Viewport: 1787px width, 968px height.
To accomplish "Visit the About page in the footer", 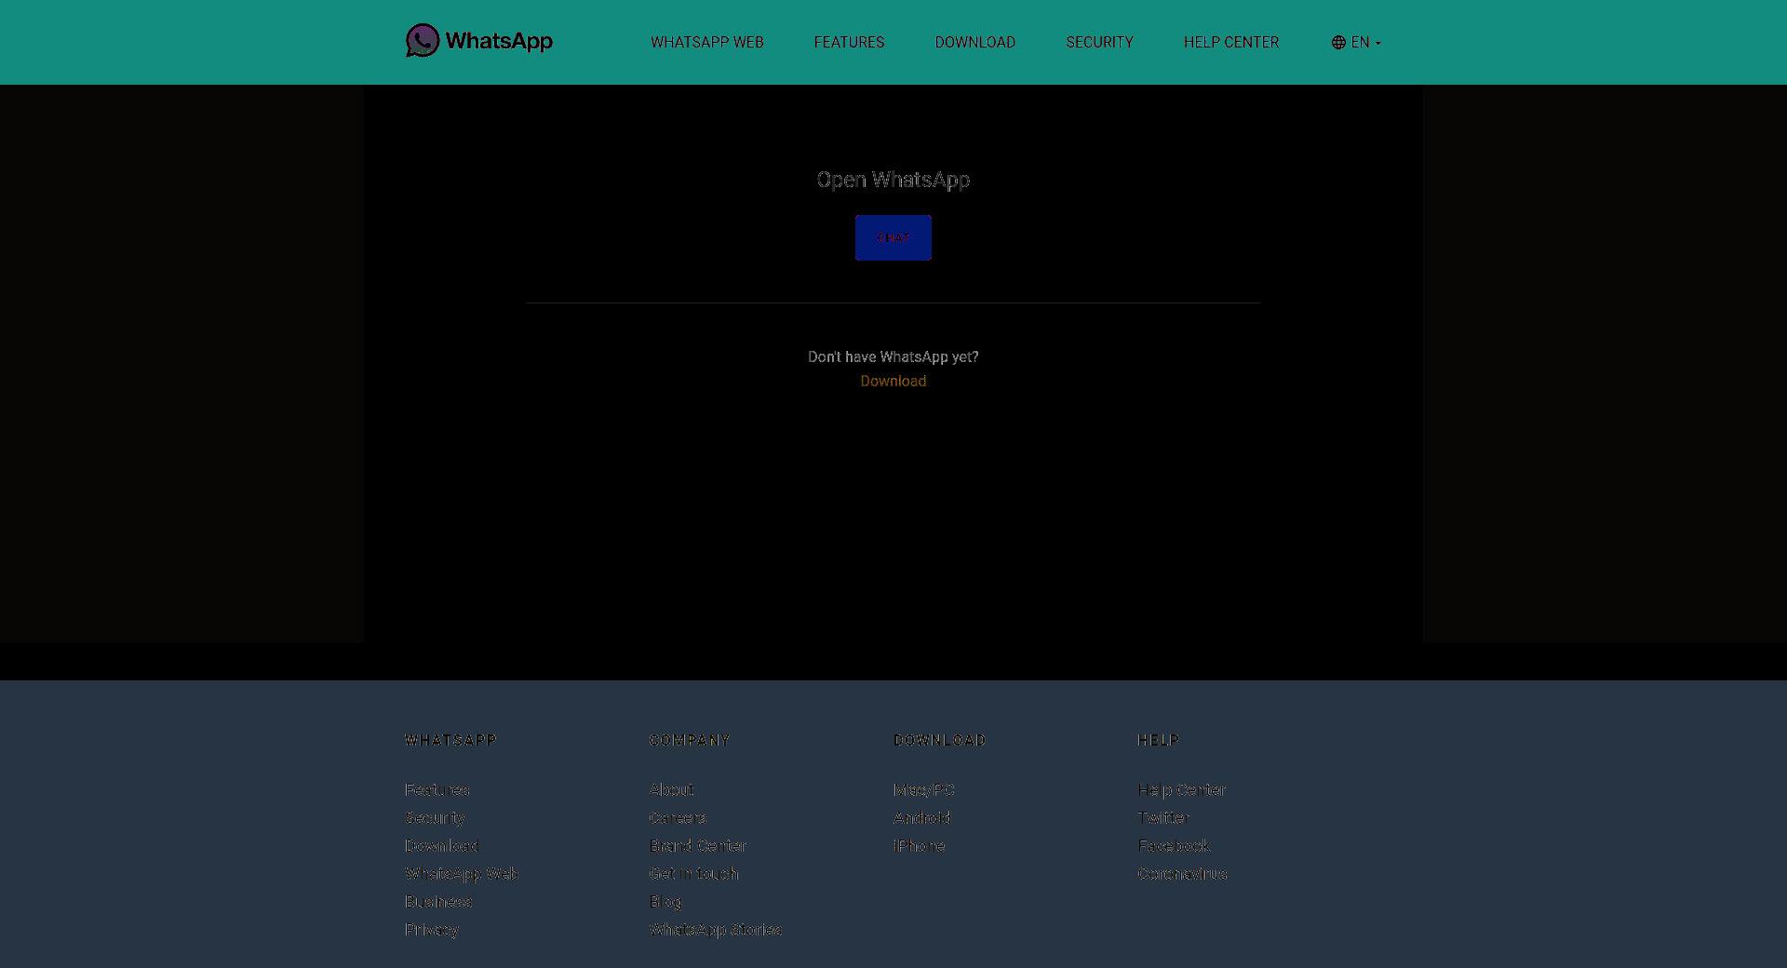I will coord(671,789).
